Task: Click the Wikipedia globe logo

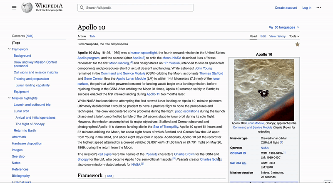Action: coord(27,7)
